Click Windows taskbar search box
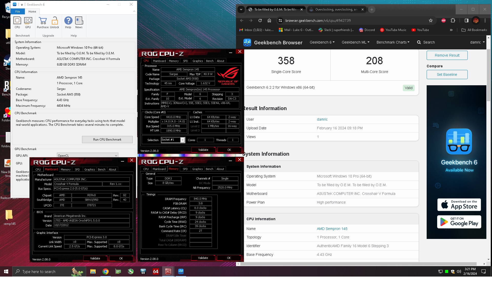Viewport: 492px width, 295px height. click(49, 271)
